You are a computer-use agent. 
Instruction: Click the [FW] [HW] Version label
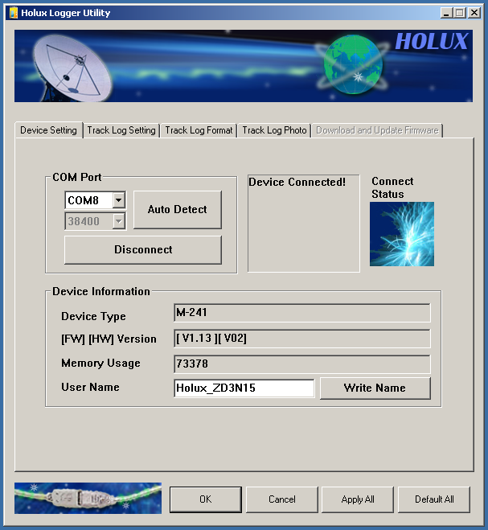tap(109, 339)
